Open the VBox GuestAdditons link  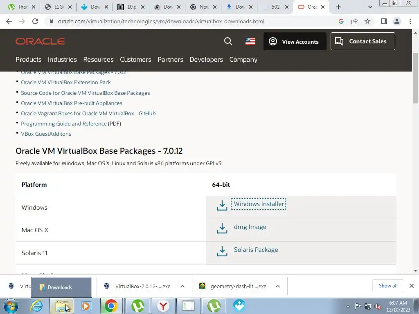point(46,134)
